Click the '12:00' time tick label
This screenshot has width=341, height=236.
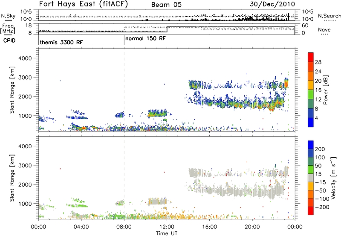click(167, 227)
